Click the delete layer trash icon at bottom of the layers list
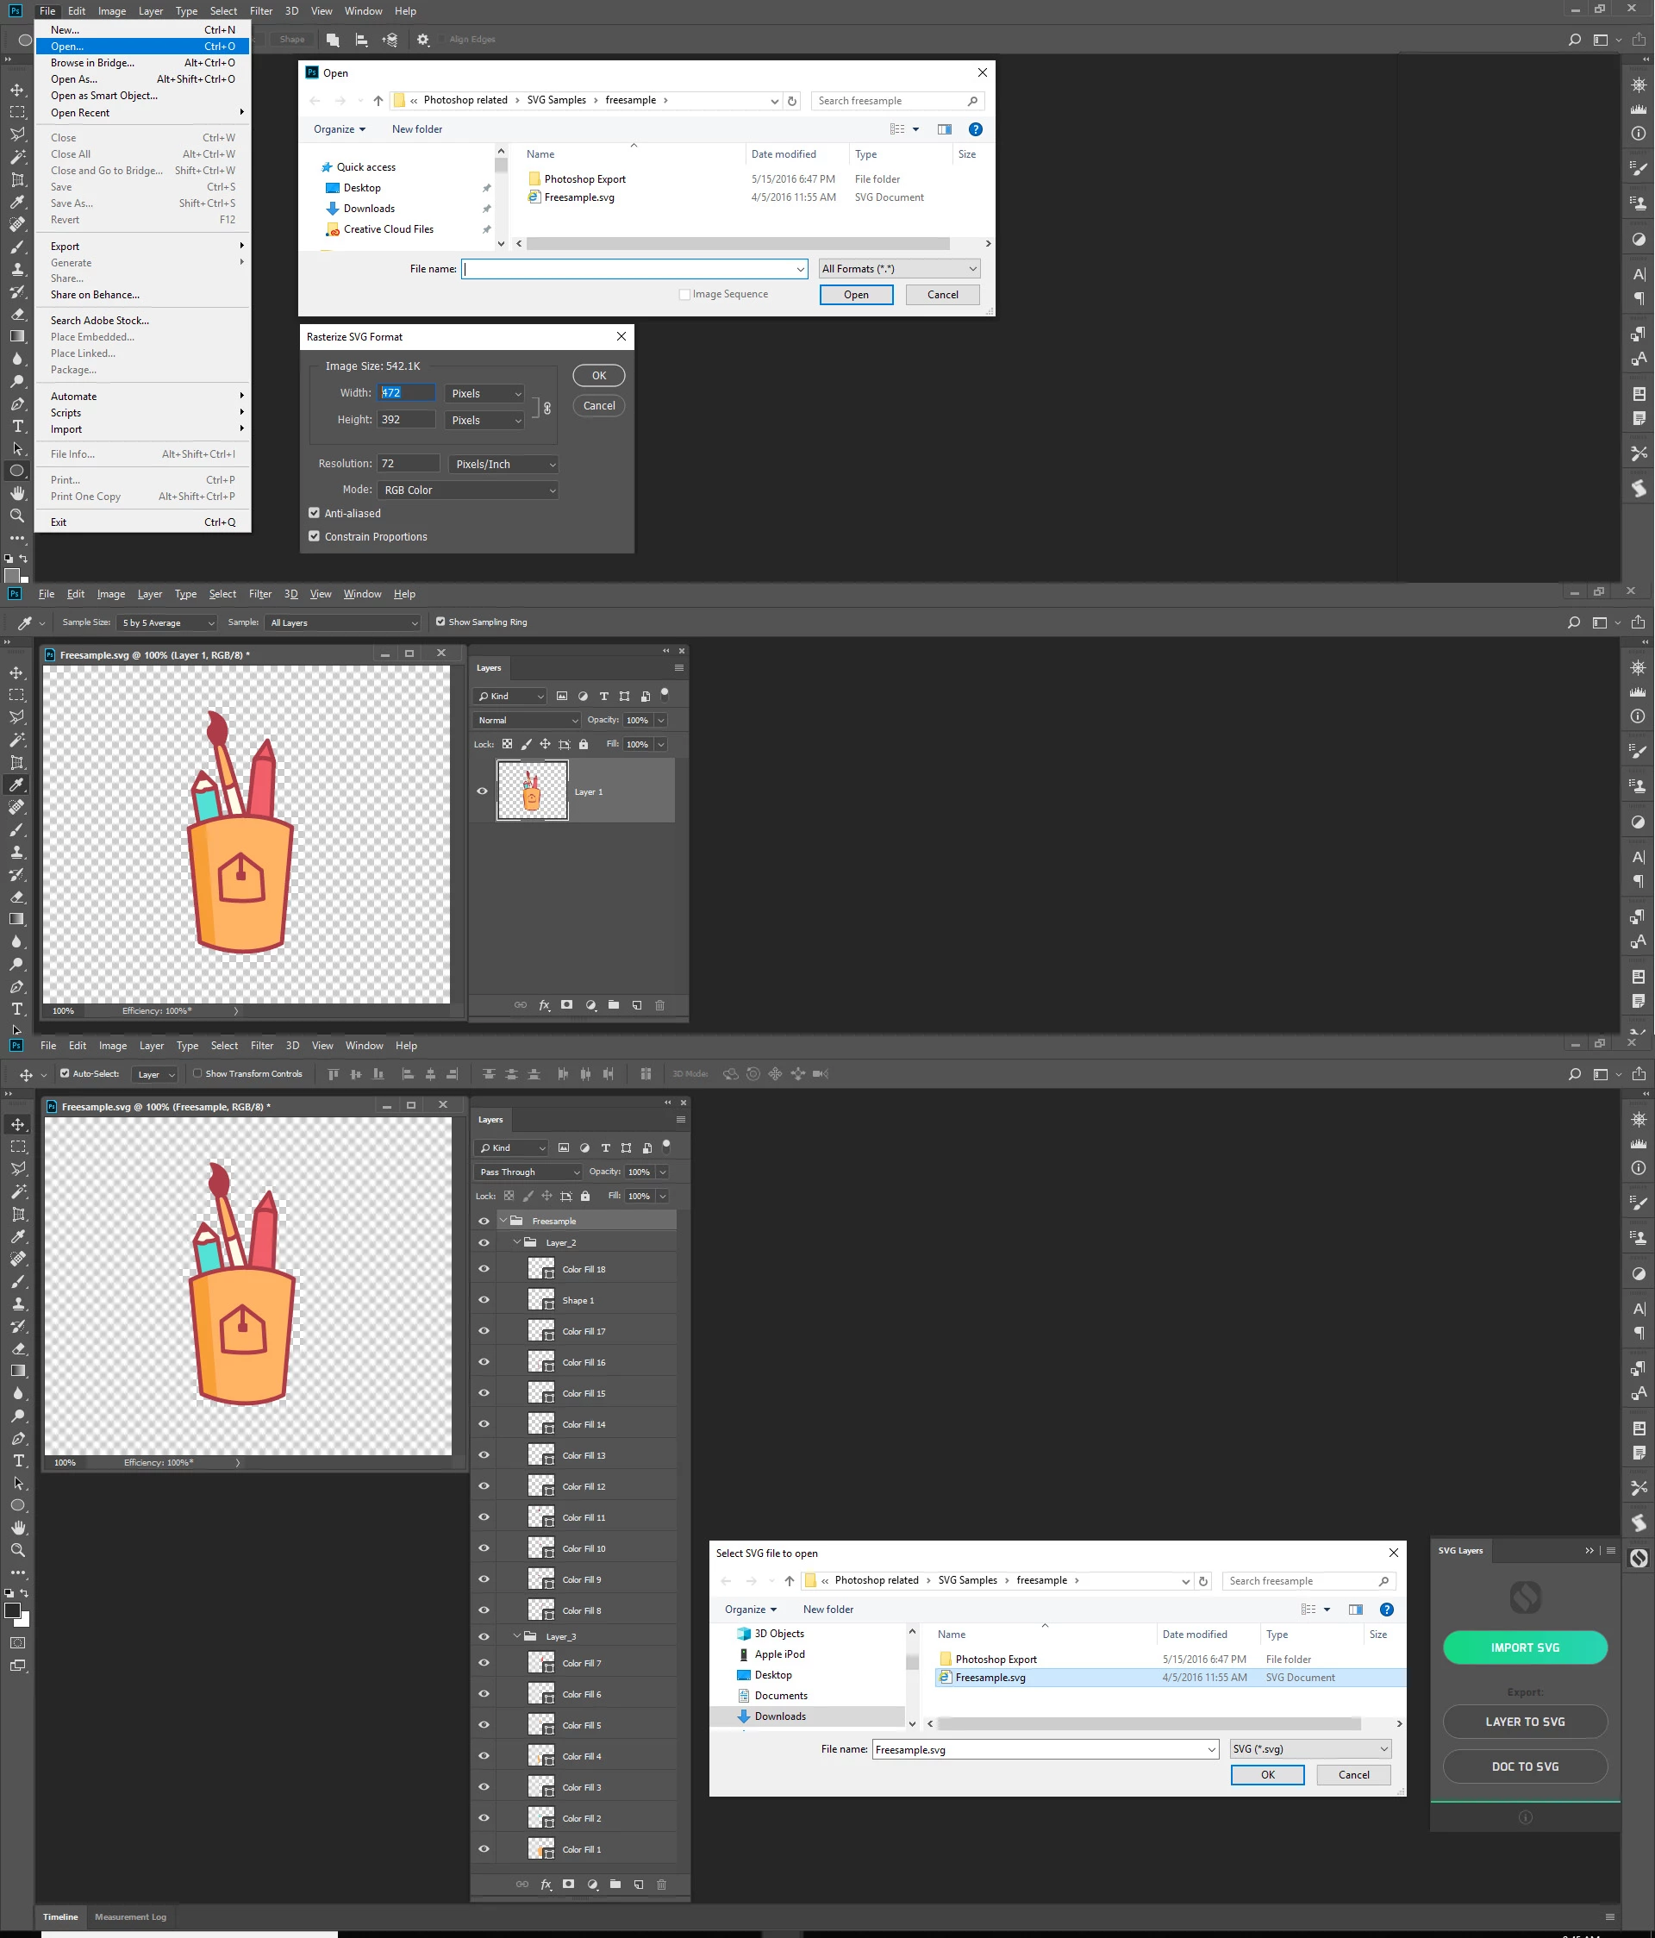Screen dimensions: 1655x1938 click(661, 1884)
